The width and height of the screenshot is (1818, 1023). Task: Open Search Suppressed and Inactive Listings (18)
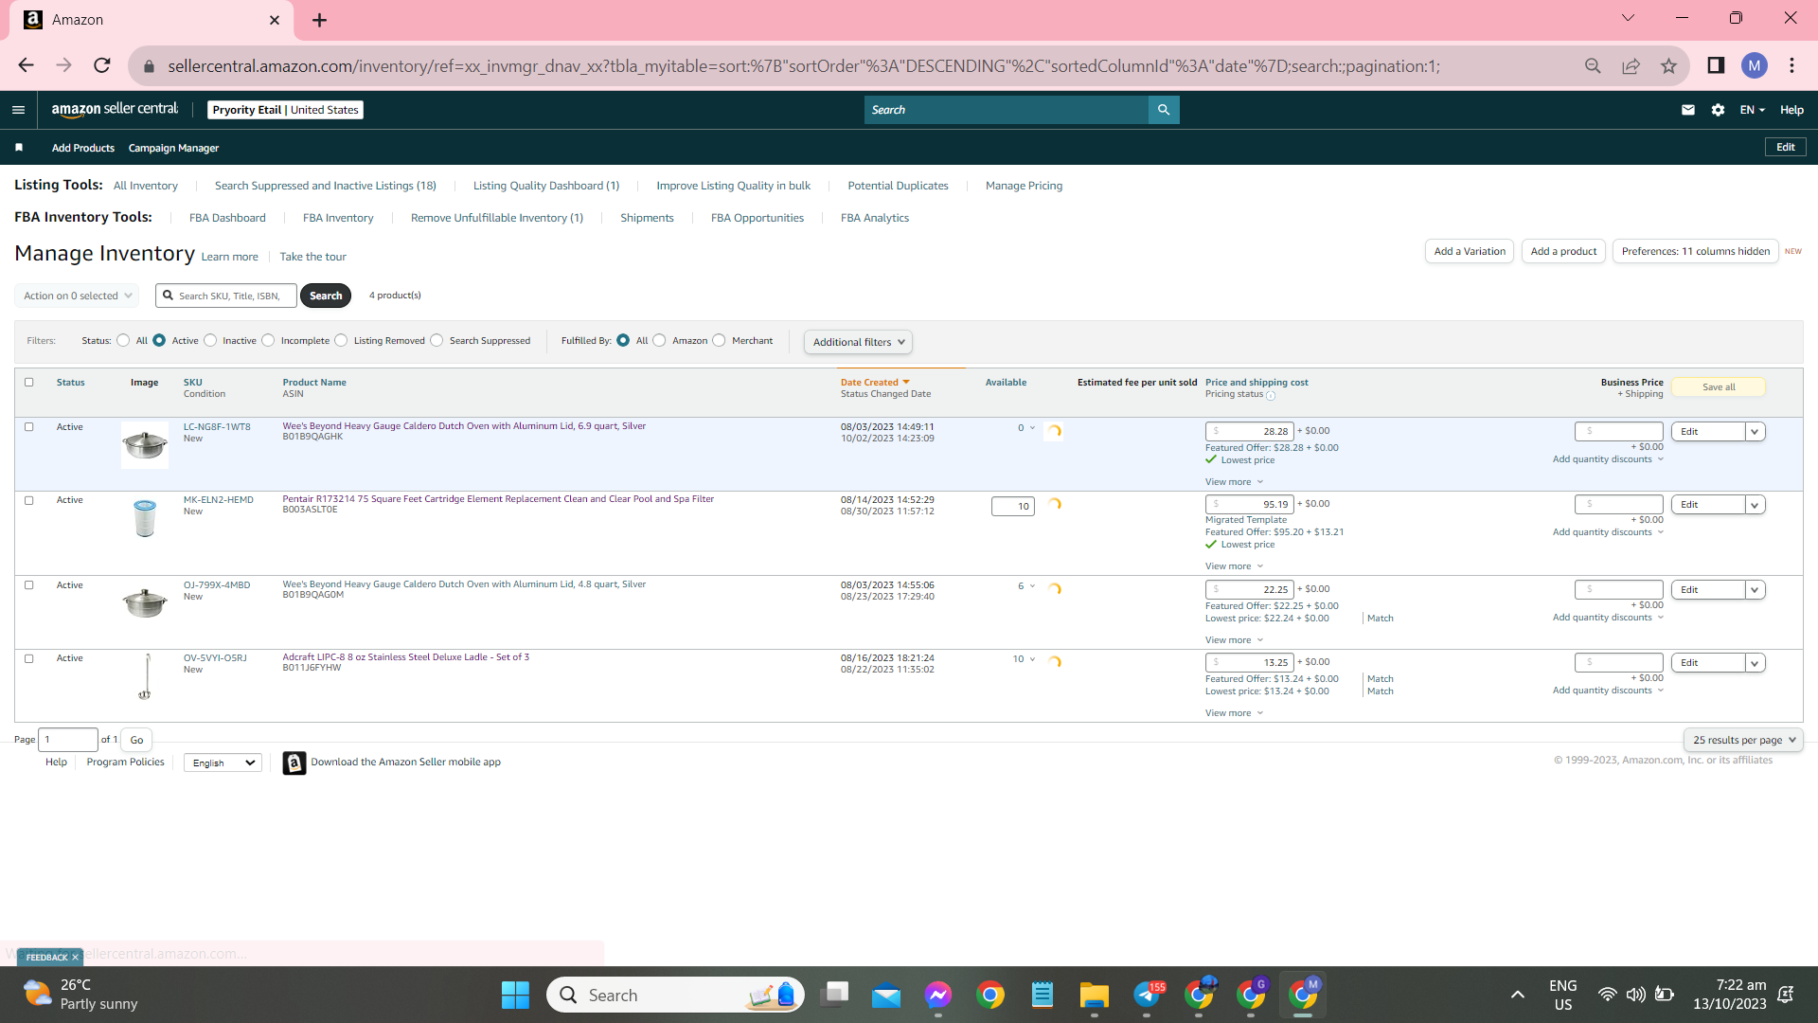pos(325,186)
